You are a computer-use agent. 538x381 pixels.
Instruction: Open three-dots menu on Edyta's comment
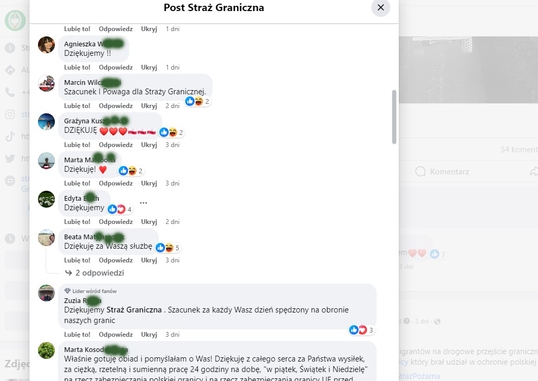(143, 203)
